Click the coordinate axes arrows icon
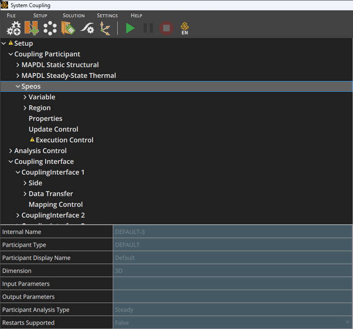Image resolution: width=353 pixels, height=329 pixels. click(105, 28)
